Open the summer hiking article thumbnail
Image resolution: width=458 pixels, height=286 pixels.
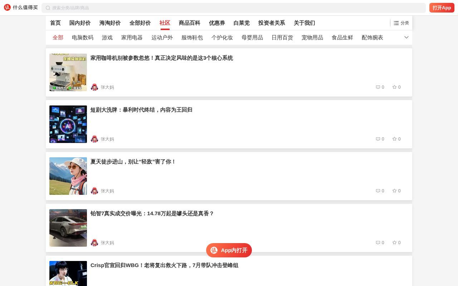click(68, 176)
